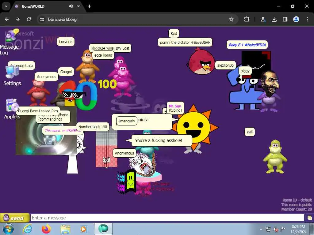Click the 'Jmancurly' name tag
The width and height of the screenshot is (314, 235).
127,121
